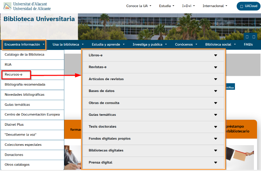Open the Usa la biblioteca menu
Image resolution: width=261 pixels, height=171 pixels.
pos(68,44)
